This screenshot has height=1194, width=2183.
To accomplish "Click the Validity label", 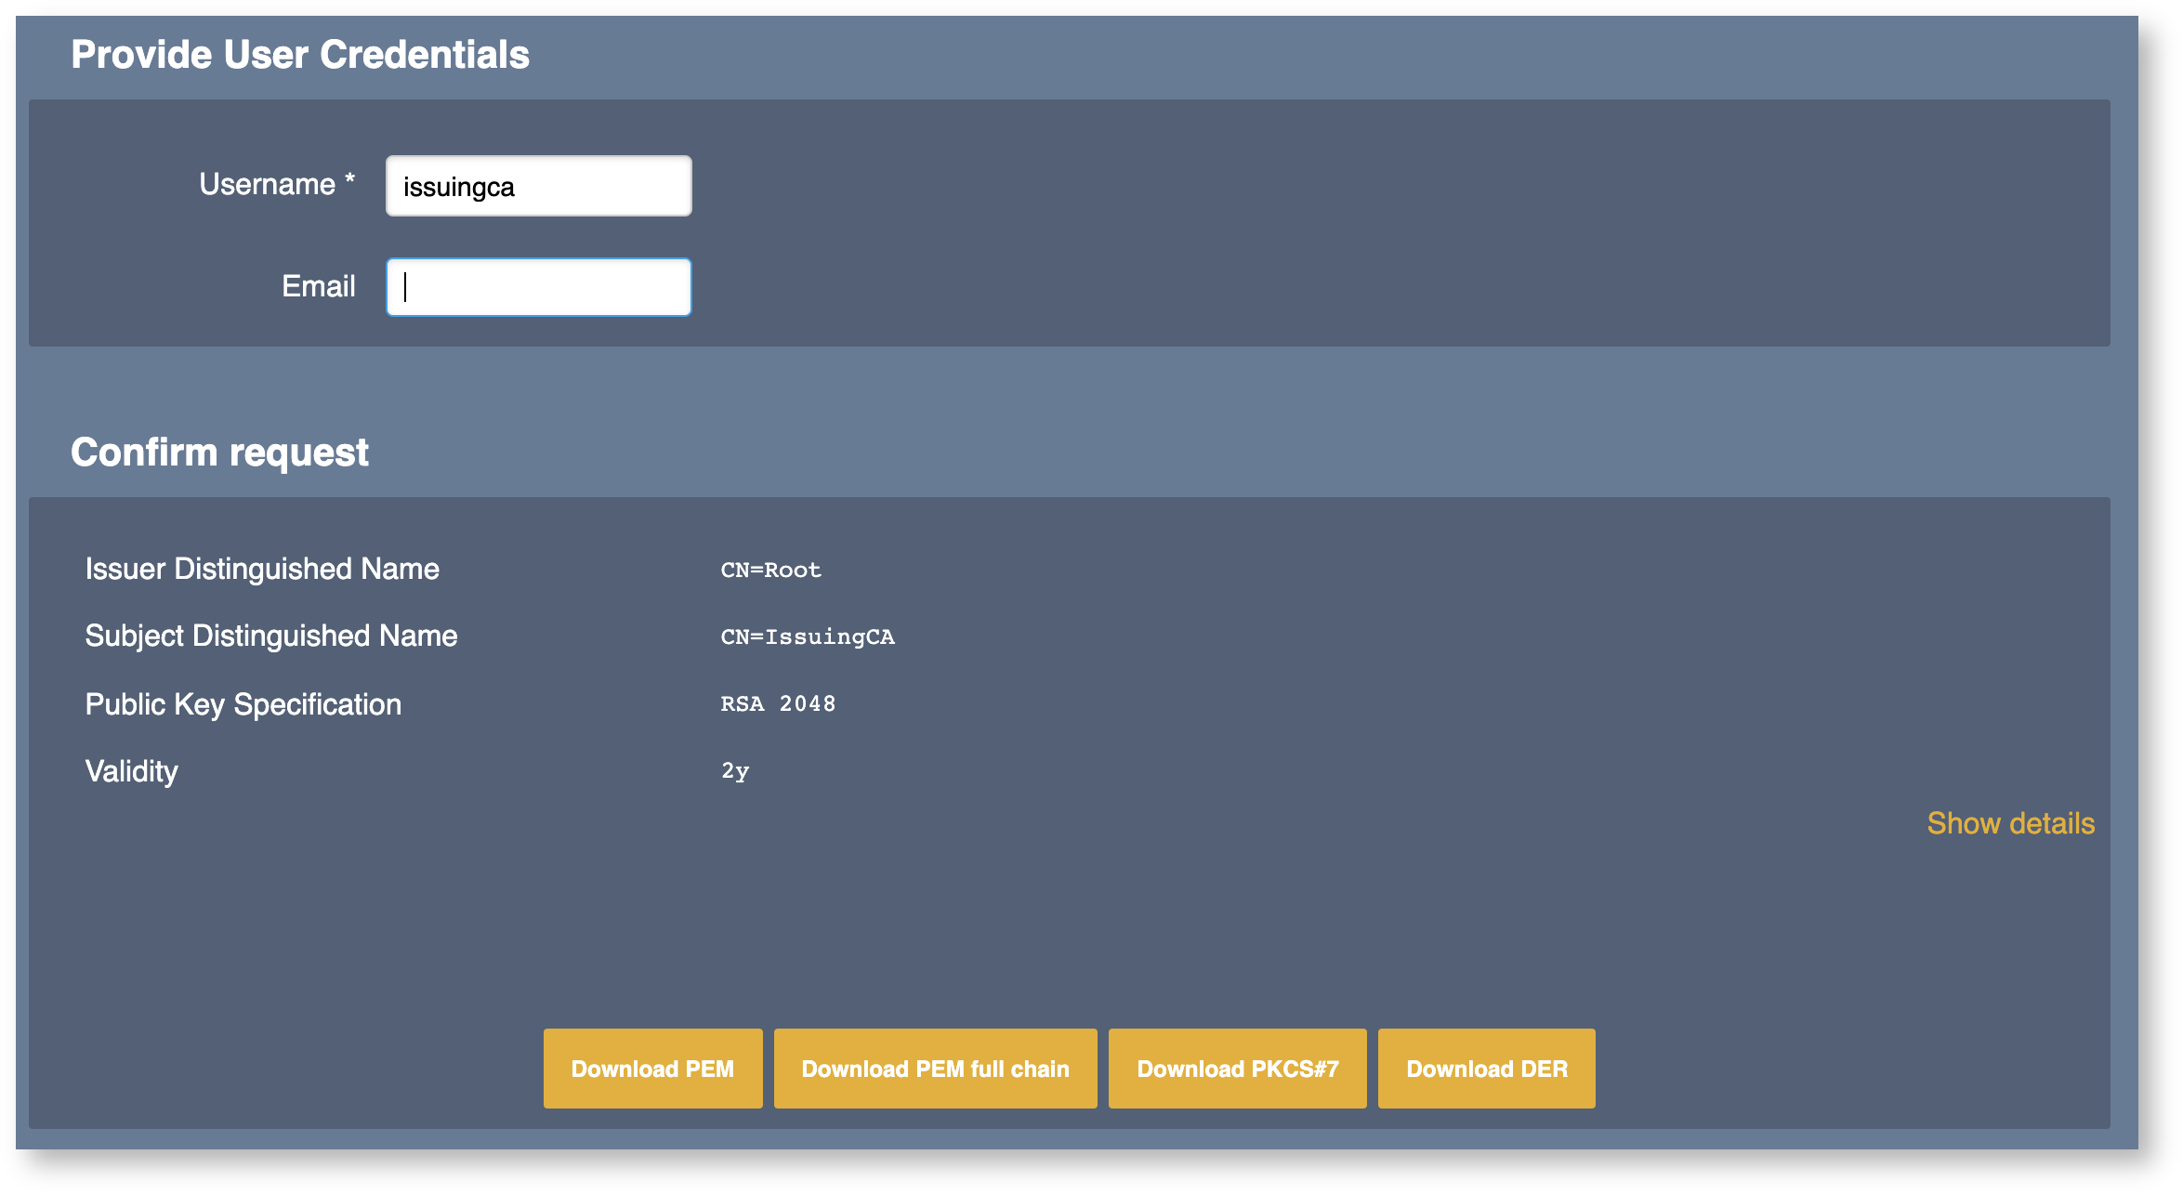I will pos(131,771).
